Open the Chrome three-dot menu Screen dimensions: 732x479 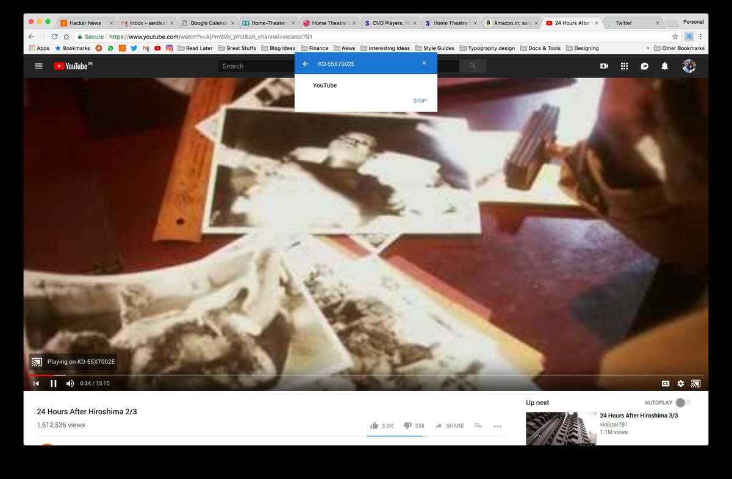pyautogui.click(x=701, y=37)
